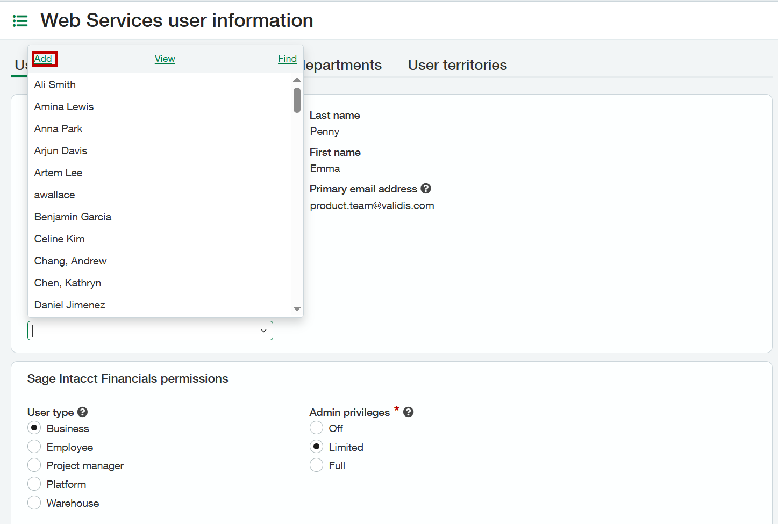This screenshot has width=778, height=524.
Task: Click the Add link in dropdown
Action: click(44, 59)
